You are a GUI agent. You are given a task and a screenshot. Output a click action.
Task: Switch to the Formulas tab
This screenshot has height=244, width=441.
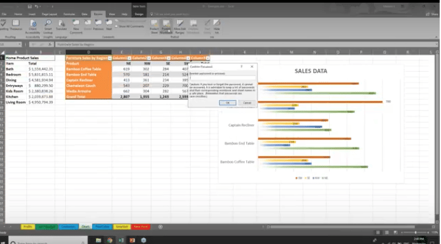point(69,14)
